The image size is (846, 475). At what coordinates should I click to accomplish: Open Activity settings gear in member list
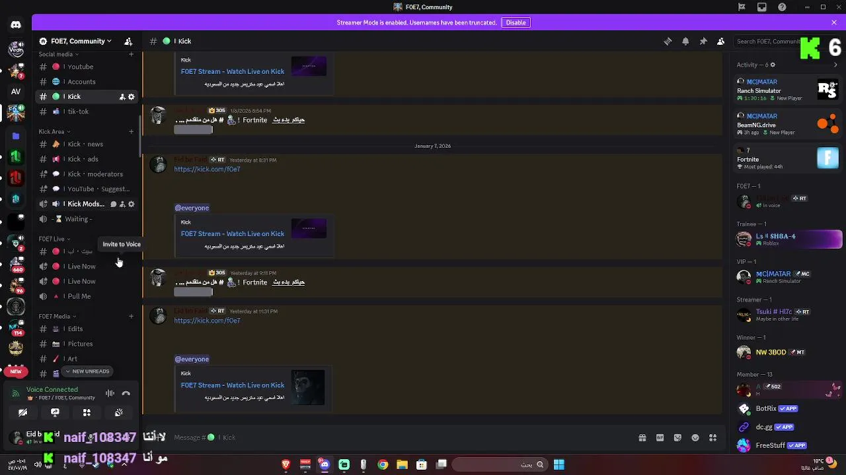coord(773,65)
